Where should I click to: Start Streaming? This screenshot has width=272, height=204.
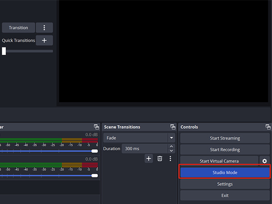[x=225, y=138]
